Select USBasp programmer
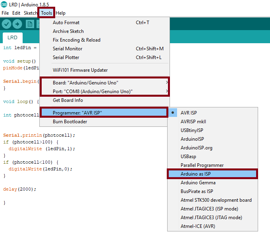 (213, 157)
